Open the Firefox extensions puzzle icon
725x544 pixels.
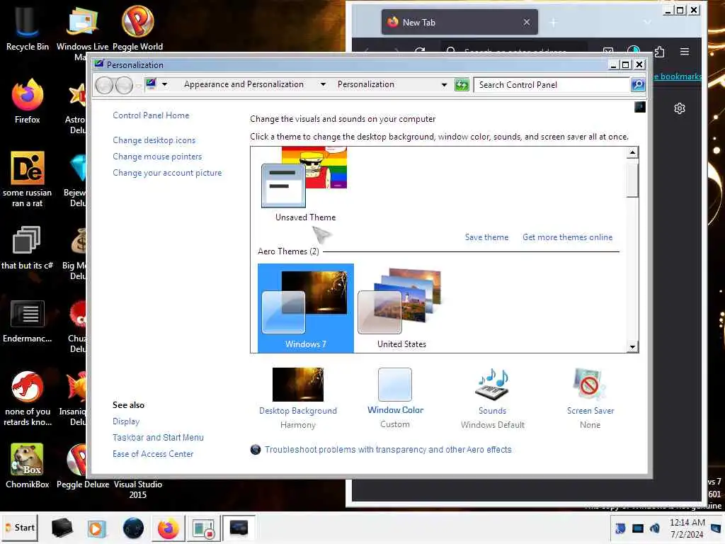(x=660, y=51)
